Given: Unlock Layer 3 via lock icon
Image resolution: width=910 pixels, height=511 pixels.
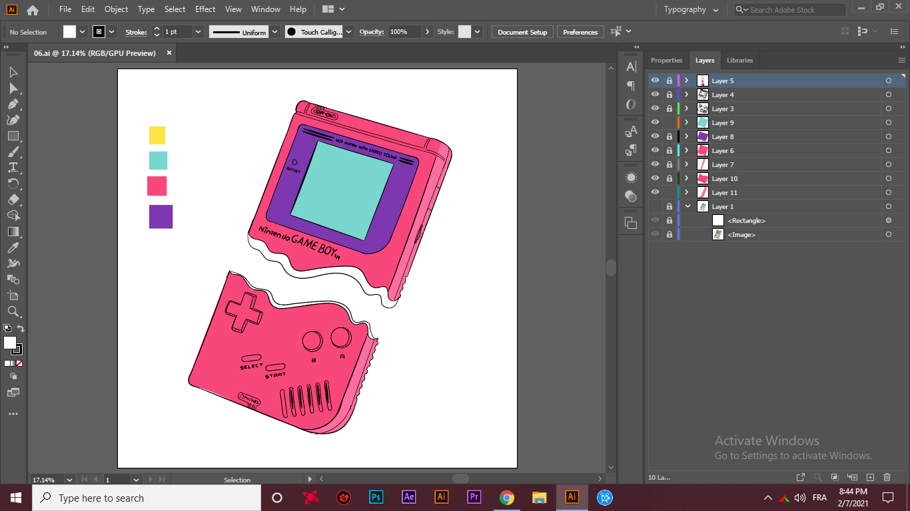Looking at the screenshot, I should 670,108.
